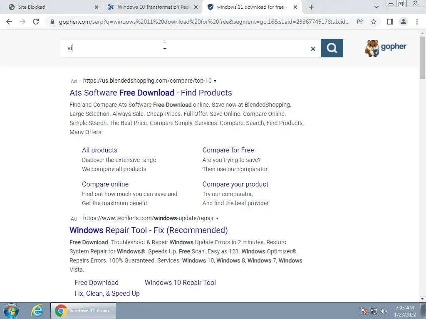
Task: Open Action Center flag icon
Action: [364, 311]
